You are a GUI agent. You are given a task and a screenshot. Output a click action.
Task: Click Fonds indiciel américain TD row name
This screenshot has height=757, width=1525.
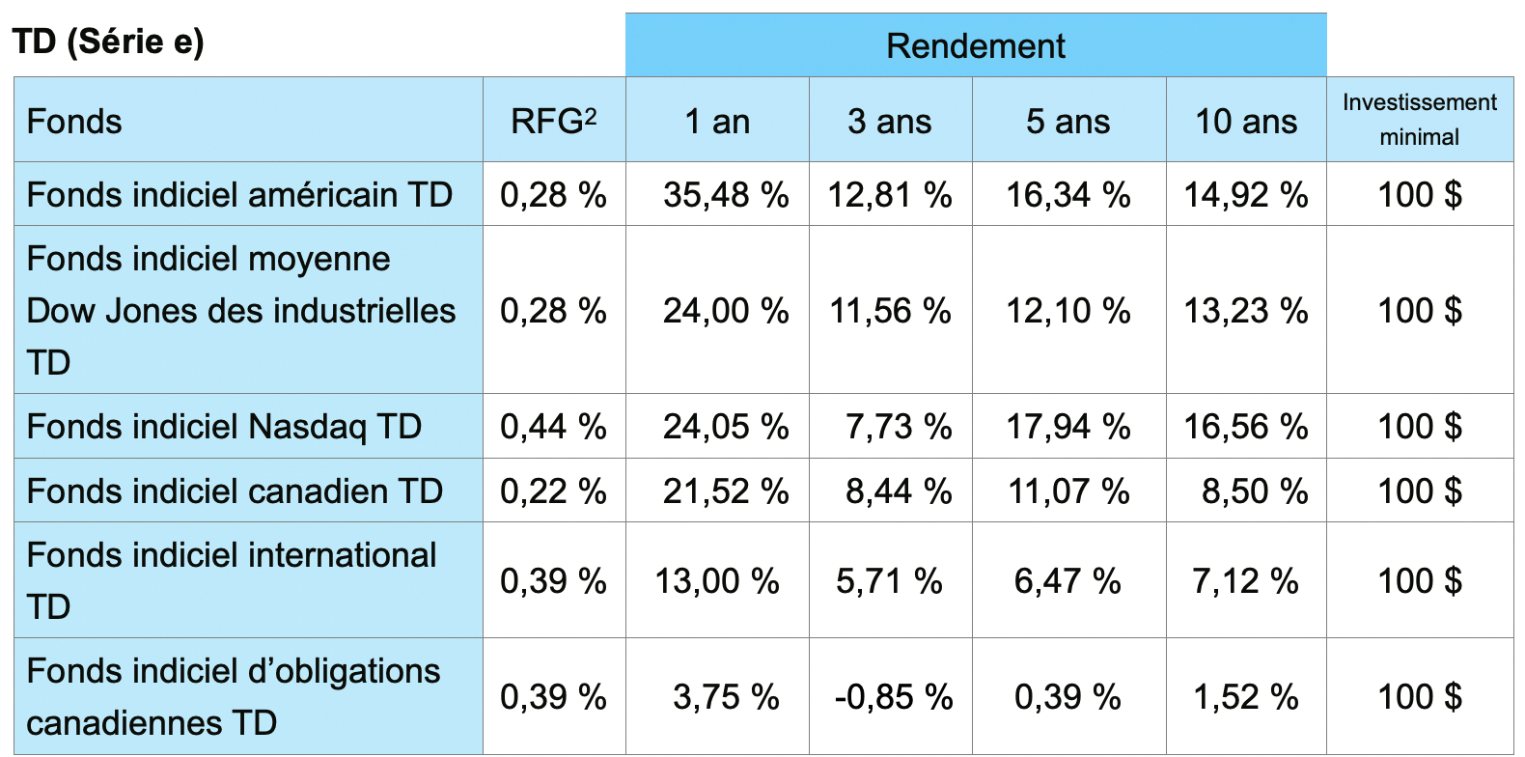coord(239,195)
